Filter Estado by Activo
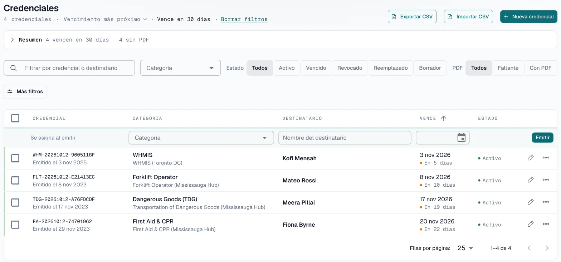 [x=287, y=68]
